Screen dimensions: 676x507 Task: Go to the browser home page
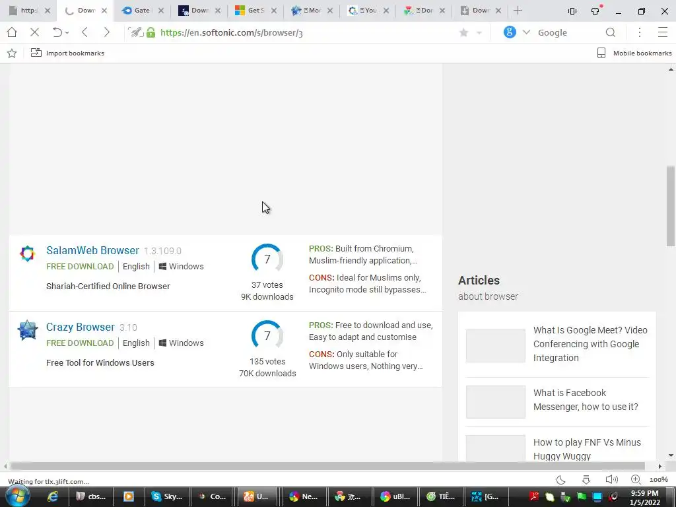pos(12,32)
